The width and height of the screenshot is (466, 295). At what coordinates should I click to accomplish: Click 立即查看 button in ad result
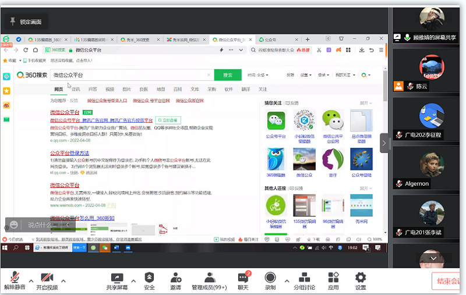(168, 120)
